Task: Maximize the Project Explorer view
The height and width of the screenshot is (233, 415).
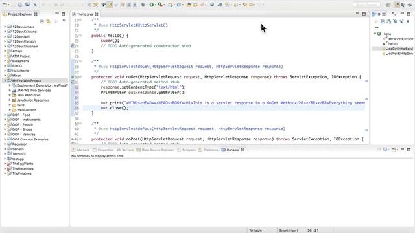Action: pyautogui.click(x=64, y=14)
